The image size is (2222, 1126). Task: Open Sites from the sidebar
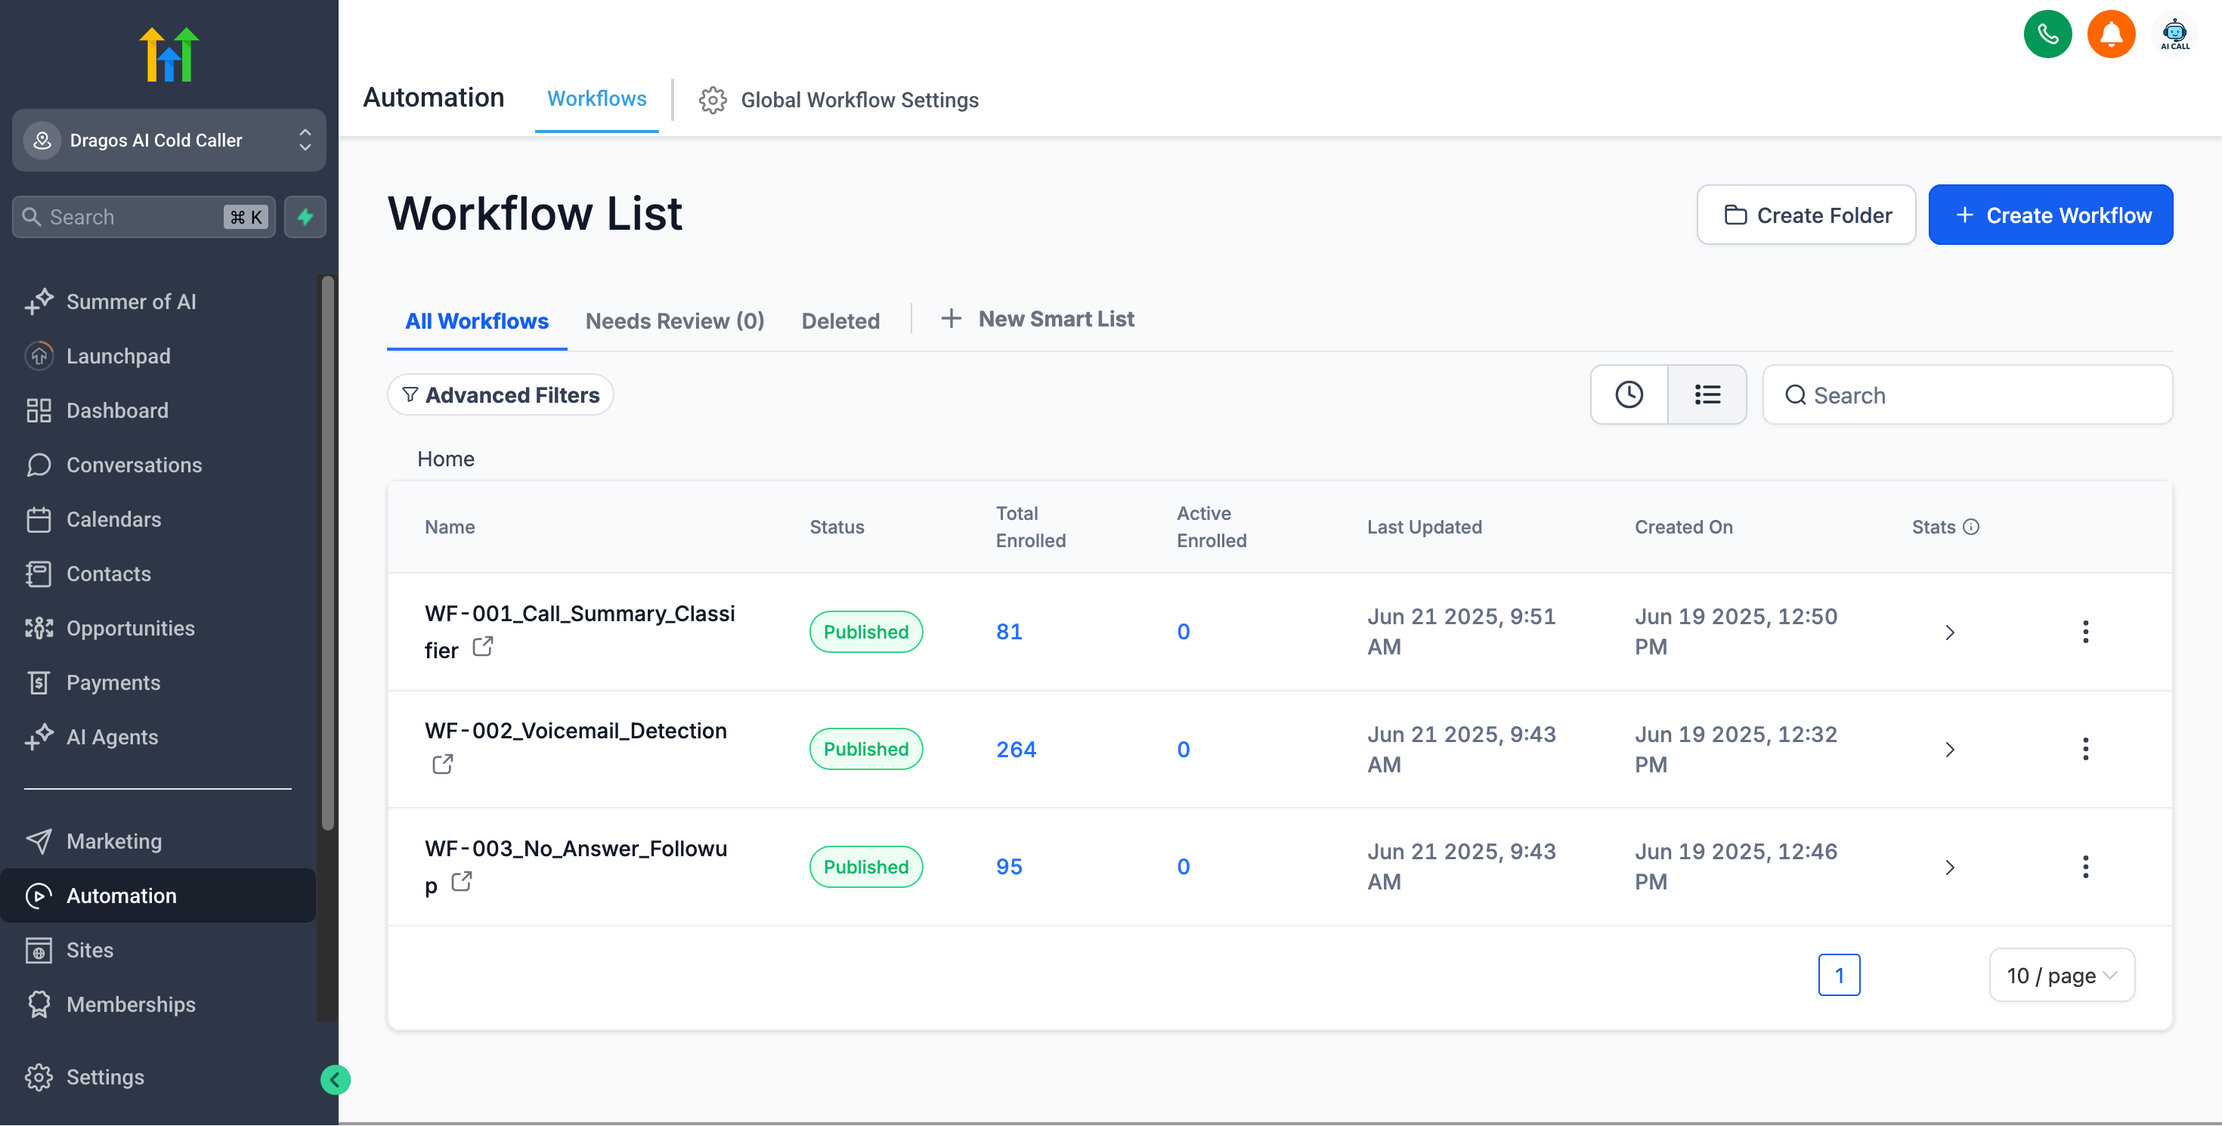click(x=158, y=949)
